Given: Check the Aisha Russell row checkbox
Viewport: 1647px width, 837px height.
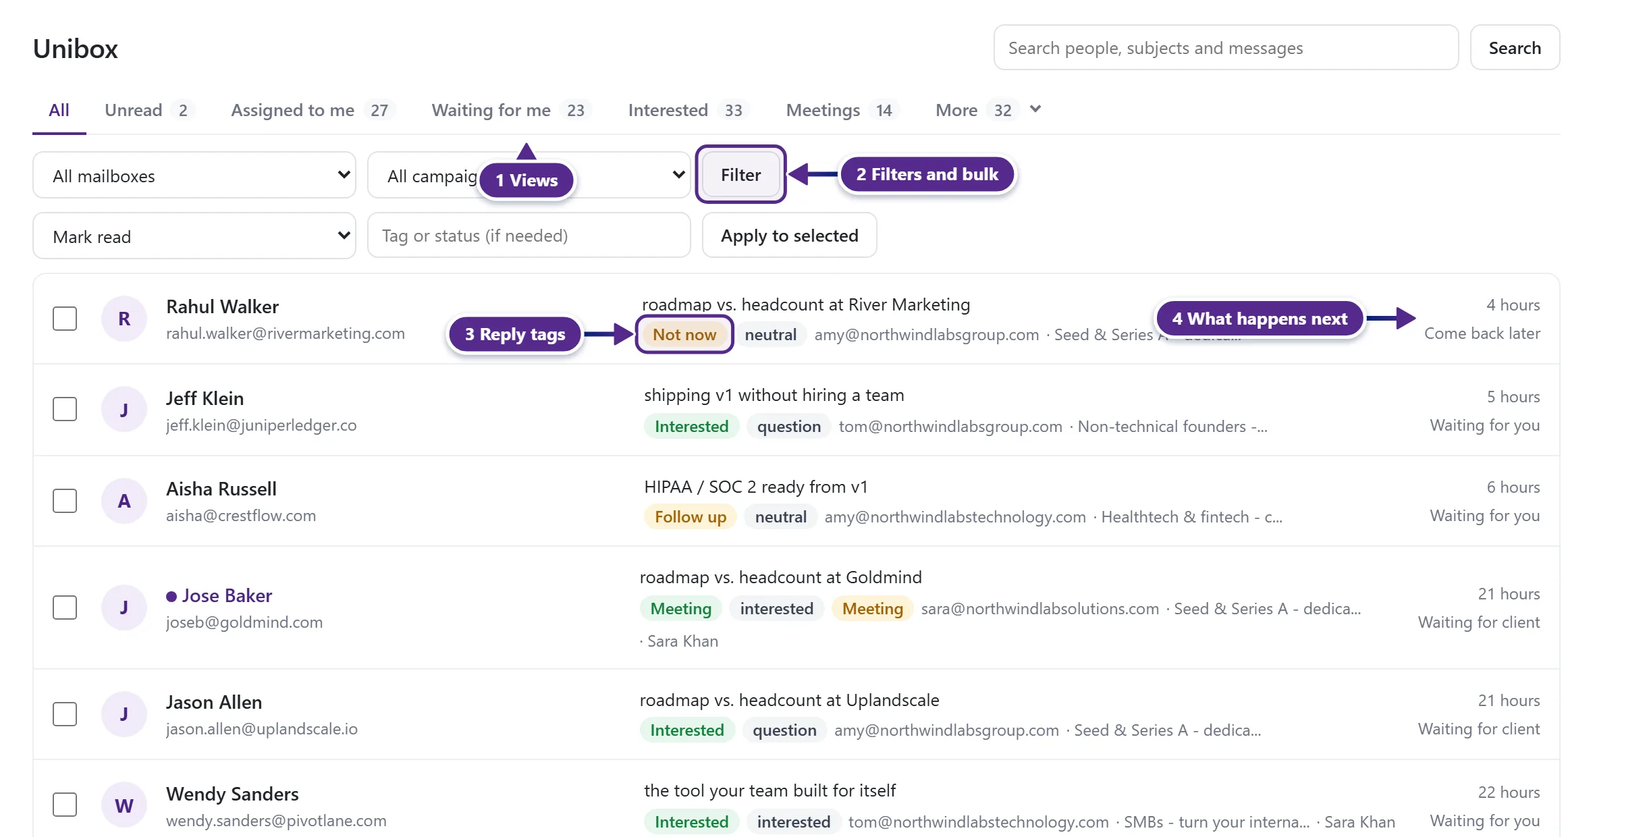Looking at the screenshot, I should point(65,501).
